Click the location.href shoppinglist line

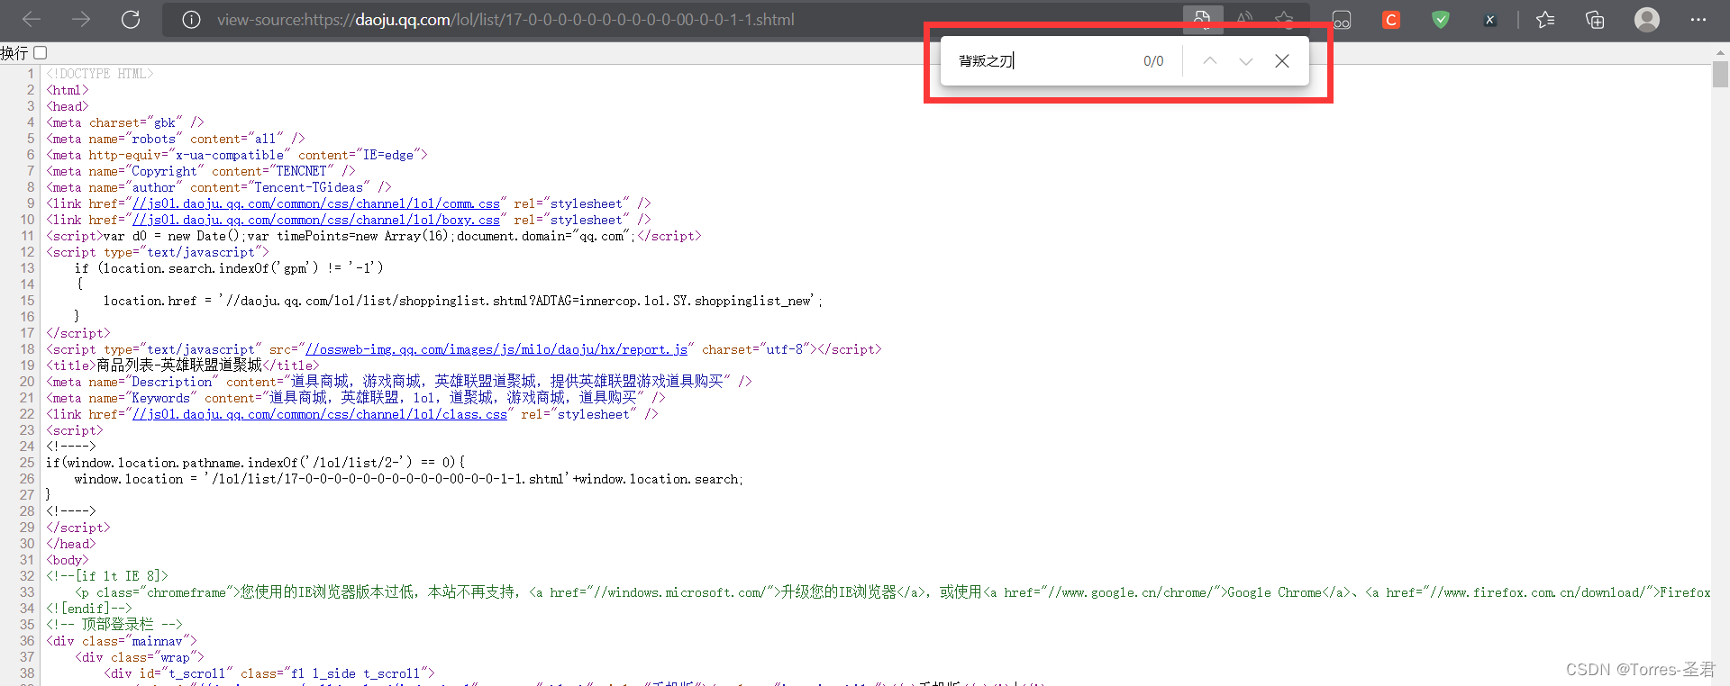pos(463,301)
